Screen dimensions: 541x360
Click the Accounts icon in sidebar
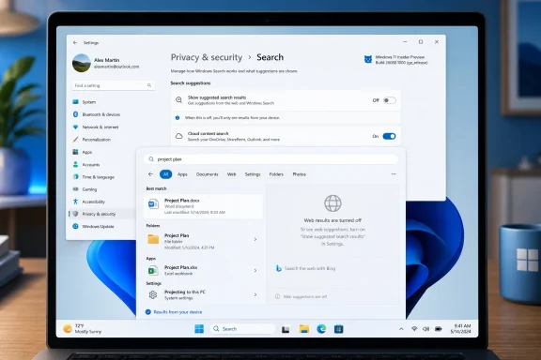pyautogui.click(x=75, y=165)
